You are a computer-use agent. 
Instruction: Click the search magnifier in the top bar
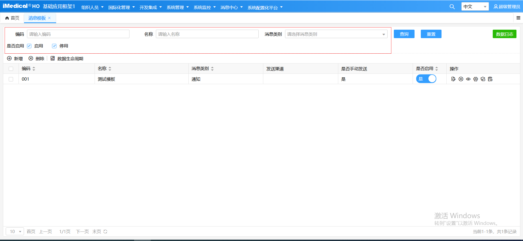tap(452, 7)
